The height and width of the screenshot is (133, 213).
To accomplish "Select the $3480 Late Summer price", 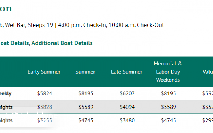I will 127,120.
